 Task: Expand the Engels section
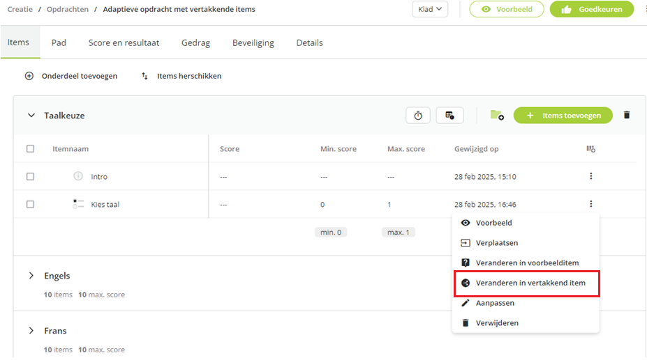tap(31, 276)
